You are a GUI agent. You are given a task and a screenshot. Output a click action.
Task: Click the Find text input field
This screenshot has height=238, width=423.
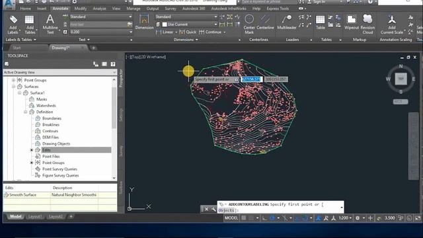[98, 24]
